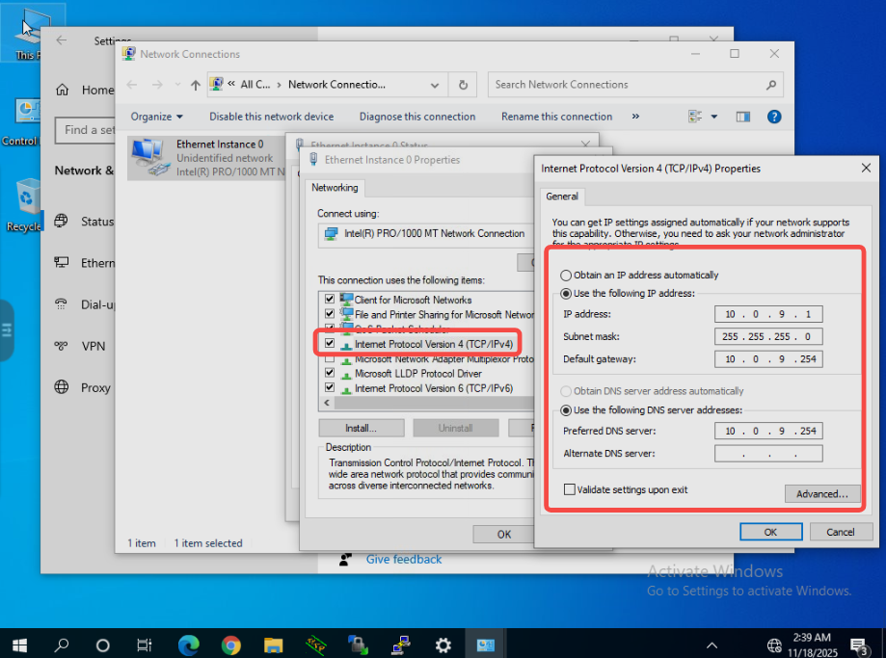The width and height of the screenshot is (886, 658).
Task: Click the IP address input field
Action: point(768,314)
